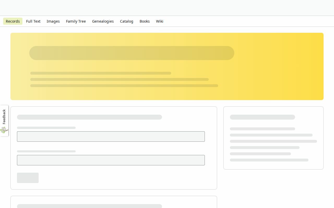334x208 pixels.
Task: Switch to the Catalog tab
Action: click(127, 21)
